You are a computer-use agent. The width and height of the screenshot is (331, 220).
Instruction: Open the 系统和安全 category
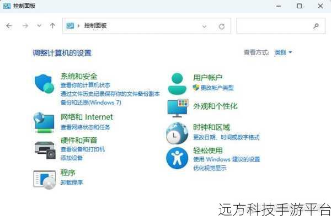79,76
